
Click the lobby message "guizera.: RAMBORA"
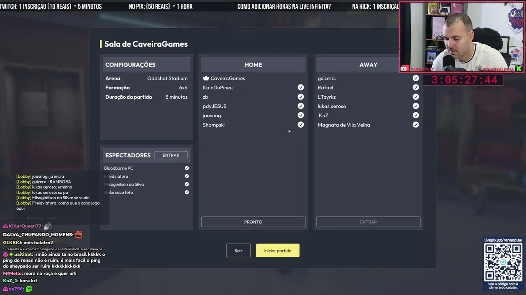[x=44, y=182]
